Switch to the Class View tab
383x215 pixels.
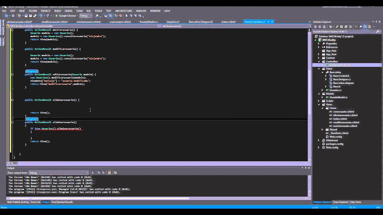pos(355,202)
